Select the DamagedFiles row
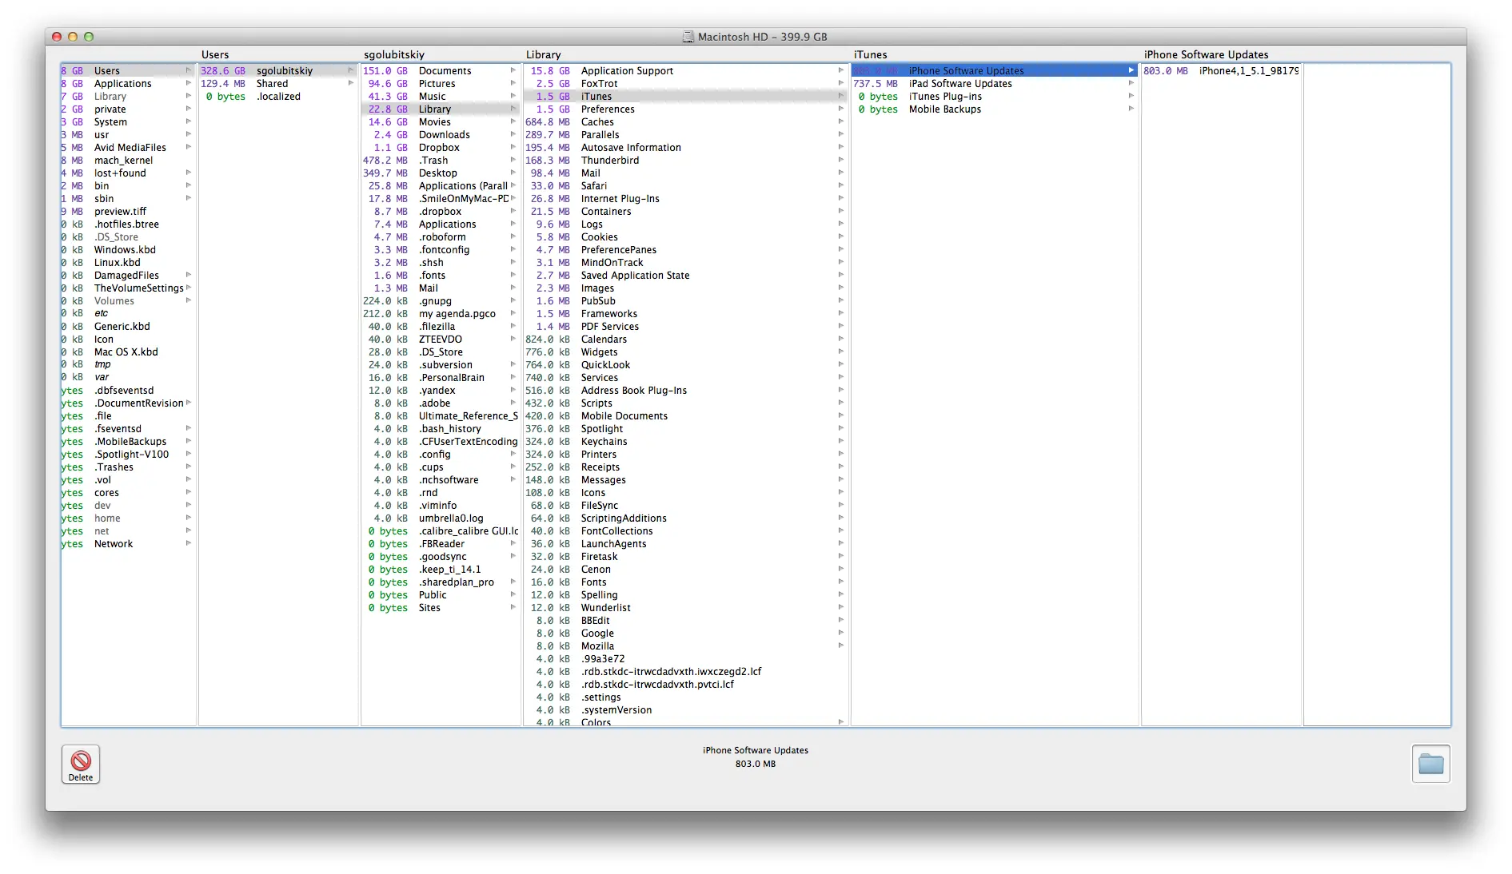This screenshot has height=874, width=1512. click(128, 276)
